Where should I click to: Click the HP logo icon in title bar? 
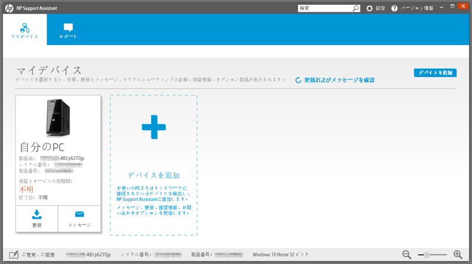[9, 8]
